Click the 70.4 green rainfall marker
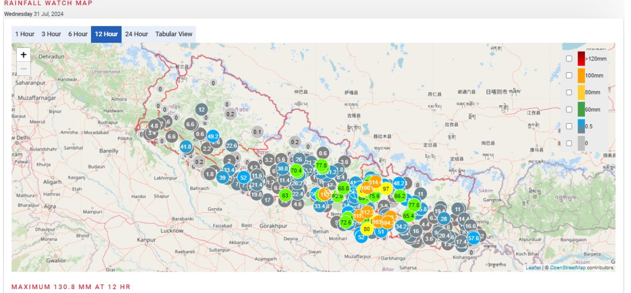The height and width of the screenshot is (293, 631). click(296, 171)
